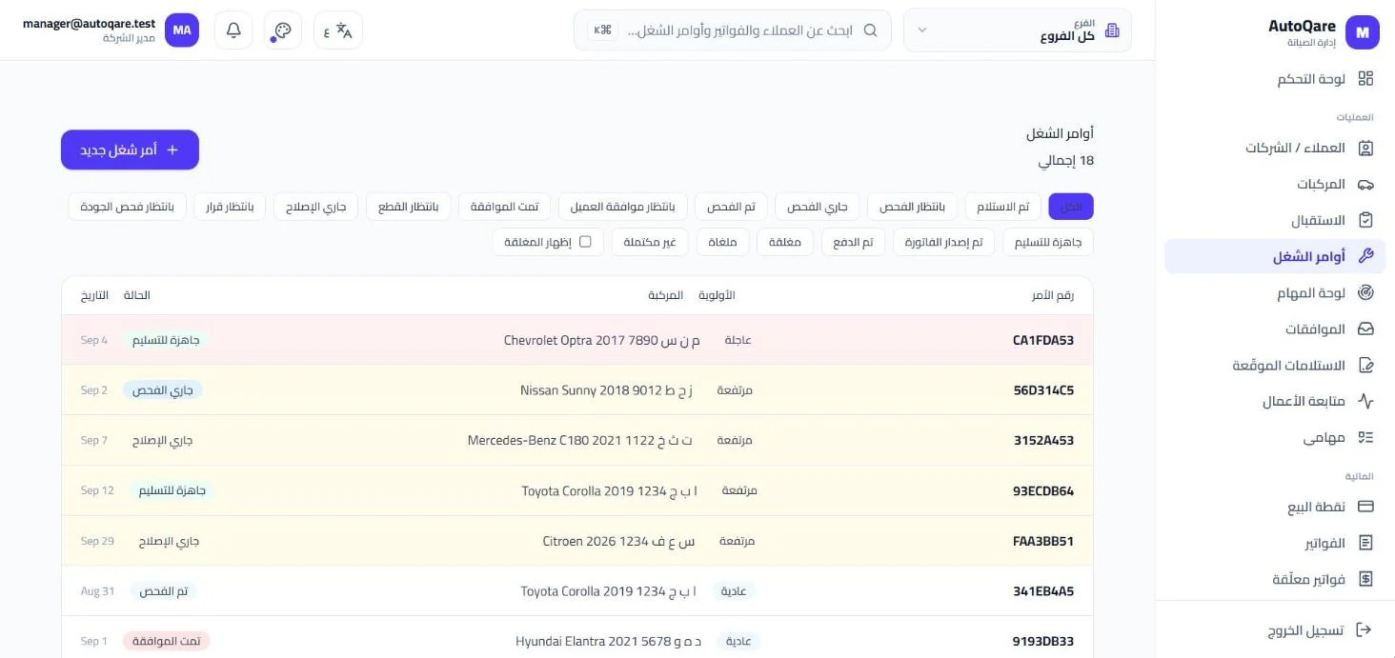1395x658 pixels.
Task: Click the vehicles car icon
Action: coord(1365,185)
